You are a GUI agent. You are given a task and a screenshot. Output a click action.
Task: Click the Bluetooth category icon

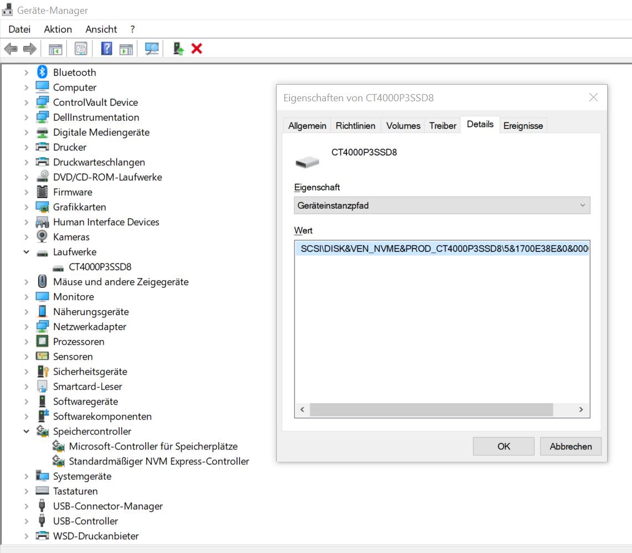pos(42,72)
